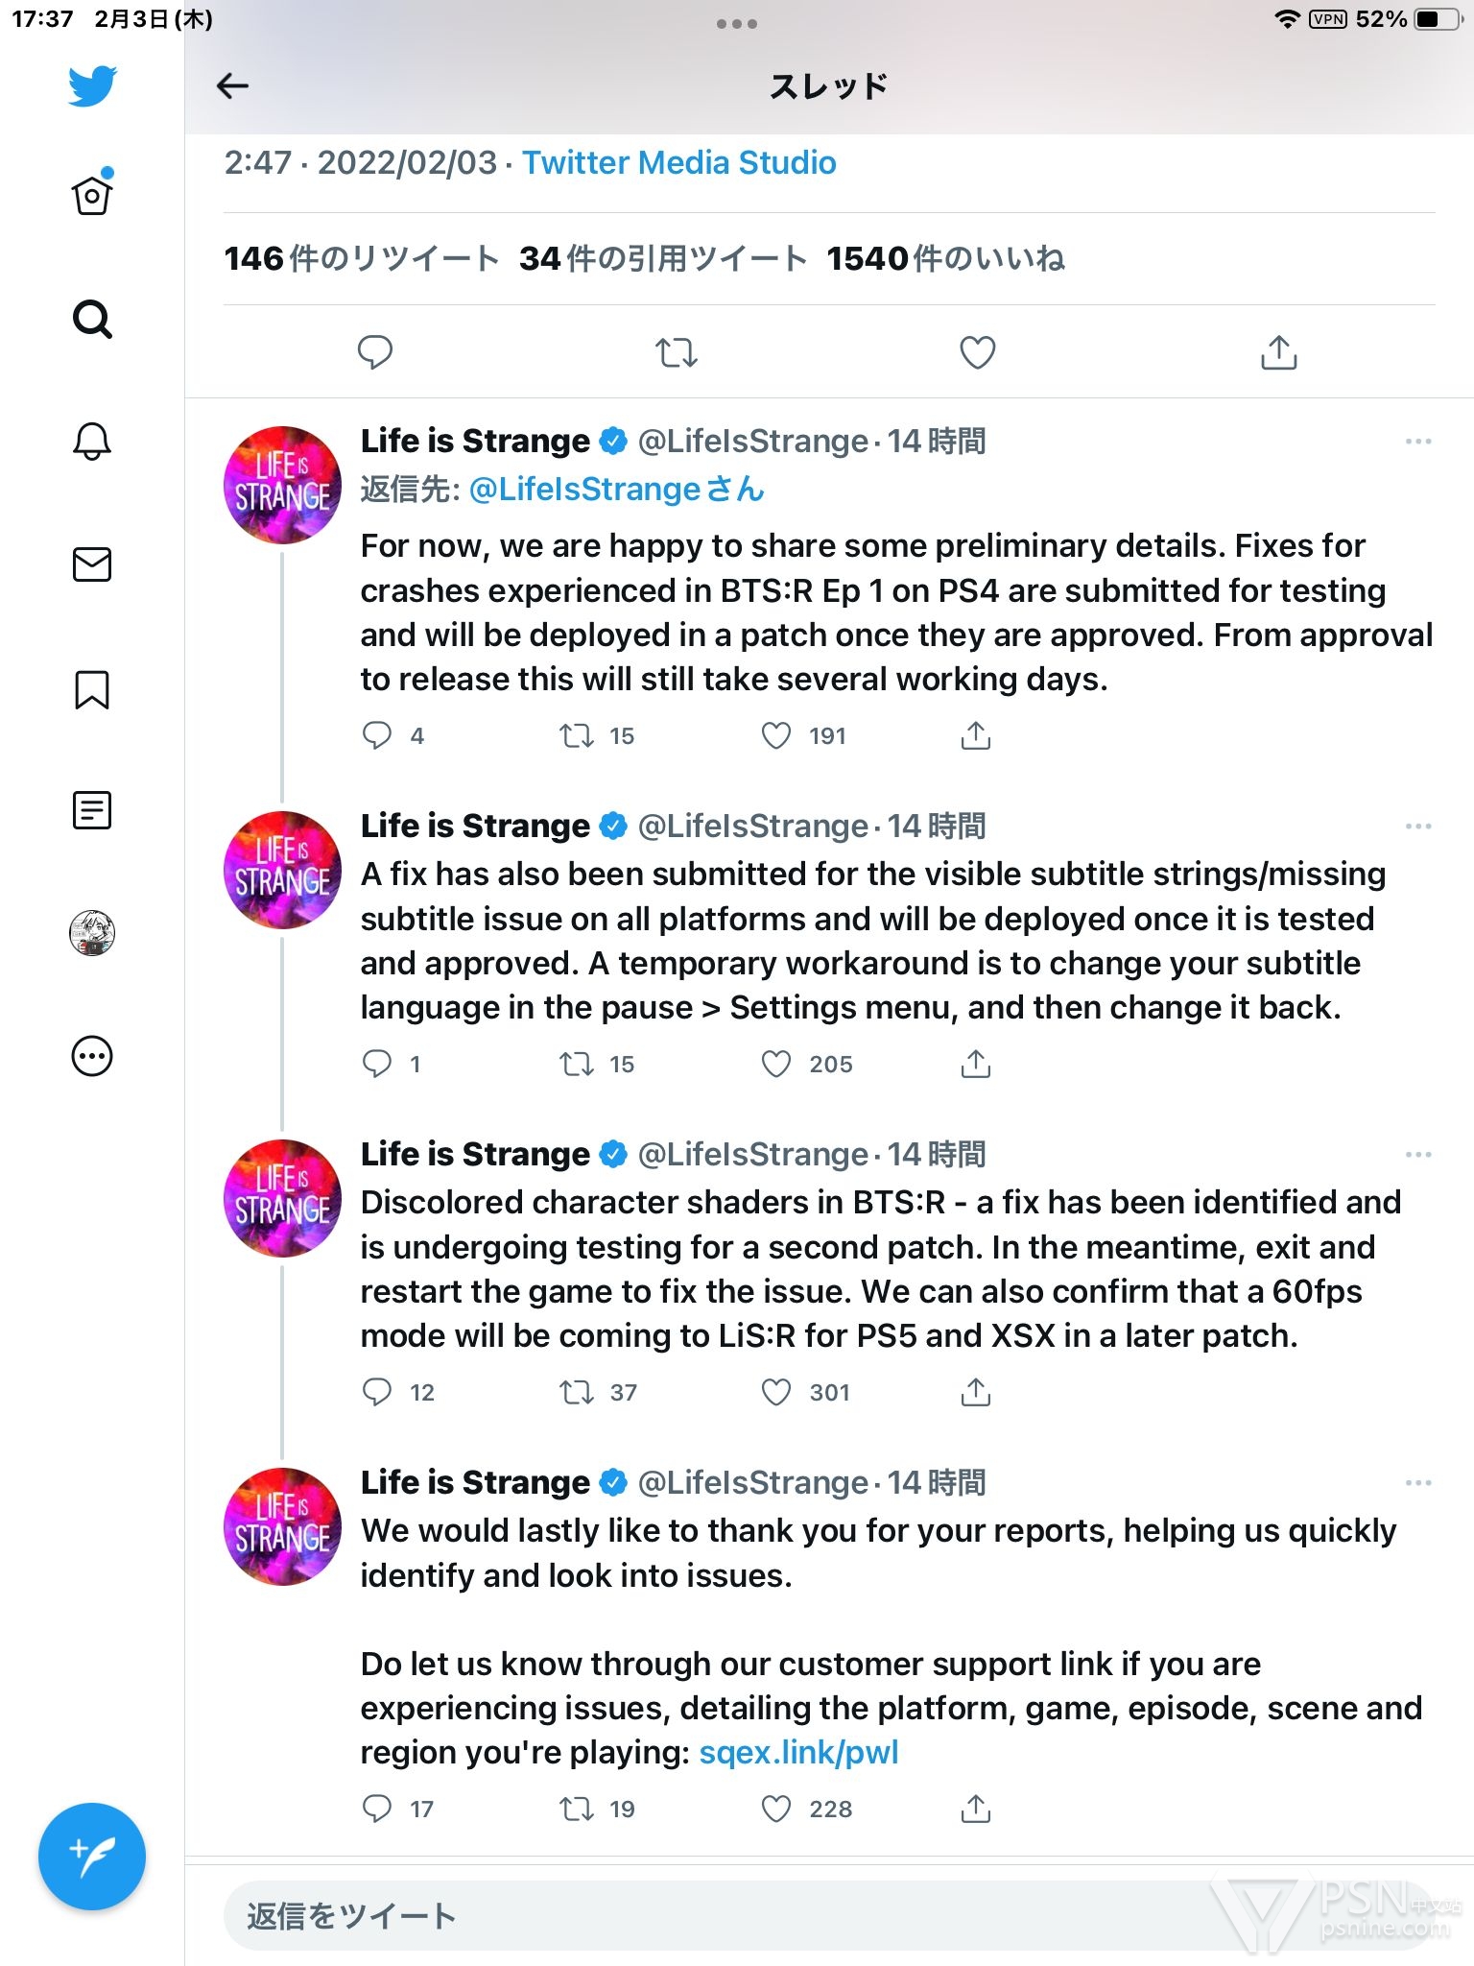Image resolution: width=1474 pixels, height=1966 pixels.
Task: View the 146 retweets list
Action: click(361, 258)
